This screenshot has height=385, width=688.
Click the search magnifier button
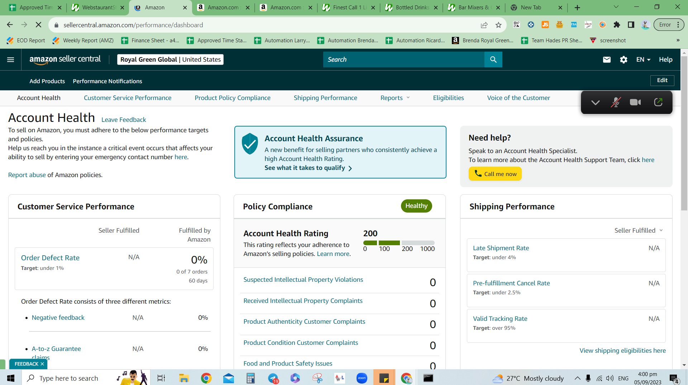click(493, 60)
